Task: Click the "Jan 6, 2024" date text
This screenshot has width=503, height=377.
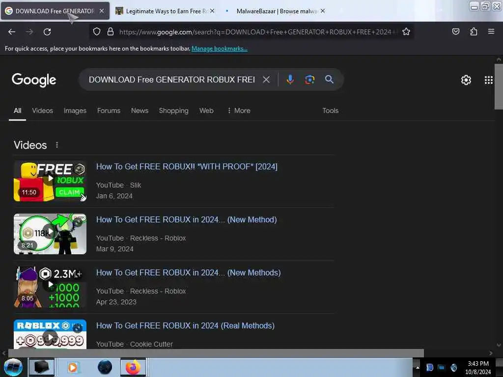Action: (x=114, y=196)
